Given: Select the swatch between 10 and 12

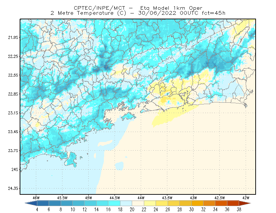Looking at the screenshot, I should [79, 203].
